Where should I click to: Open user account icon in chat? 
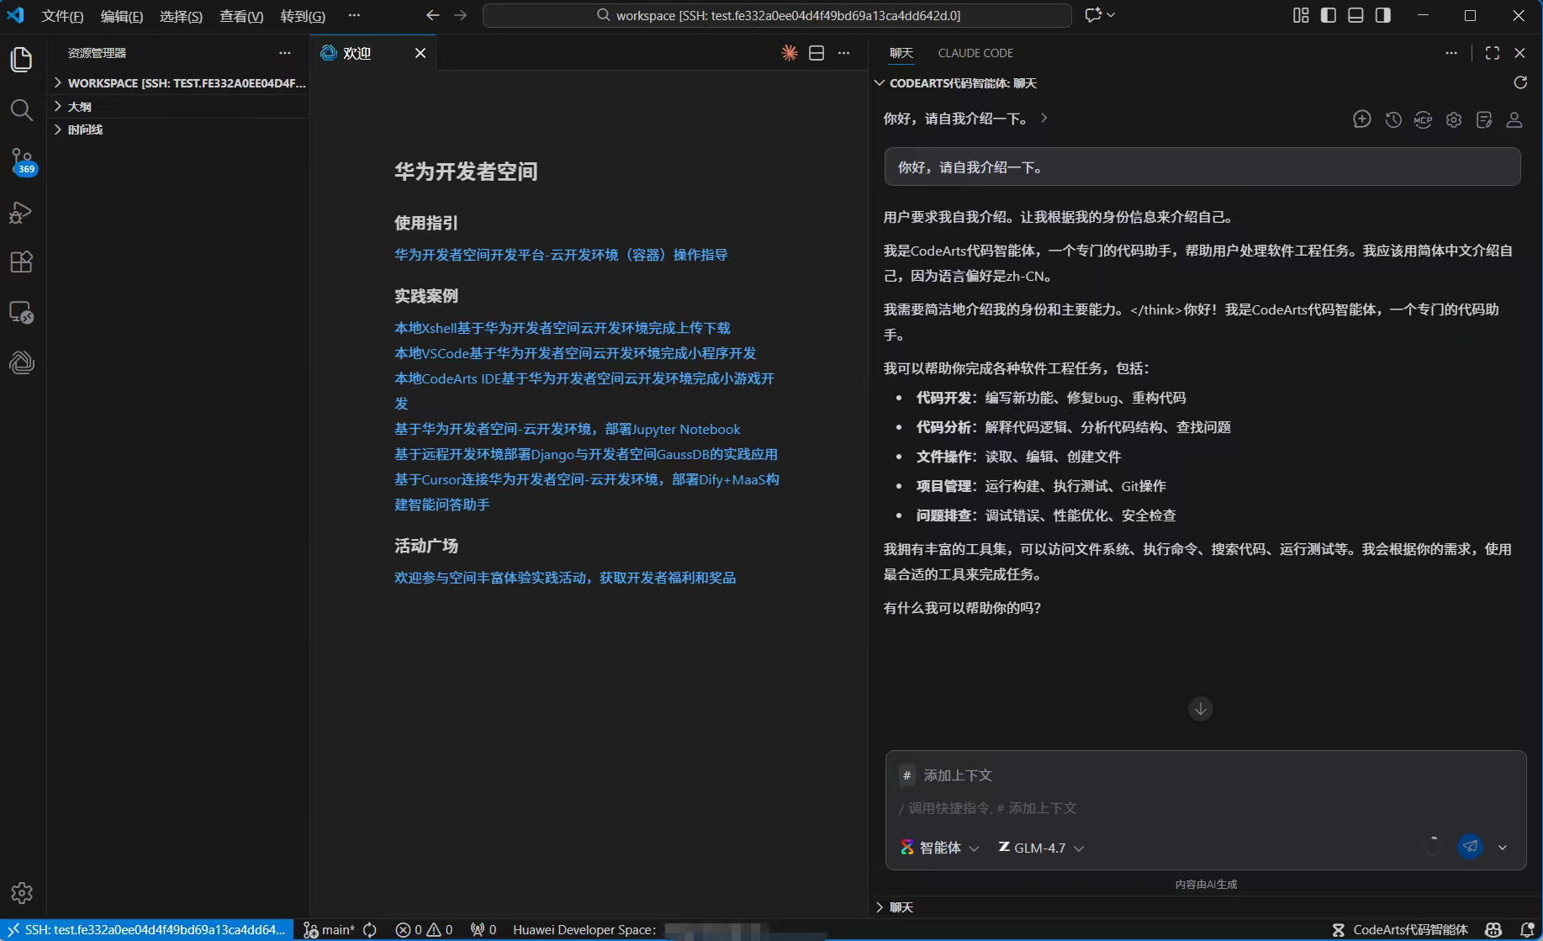1514,119
